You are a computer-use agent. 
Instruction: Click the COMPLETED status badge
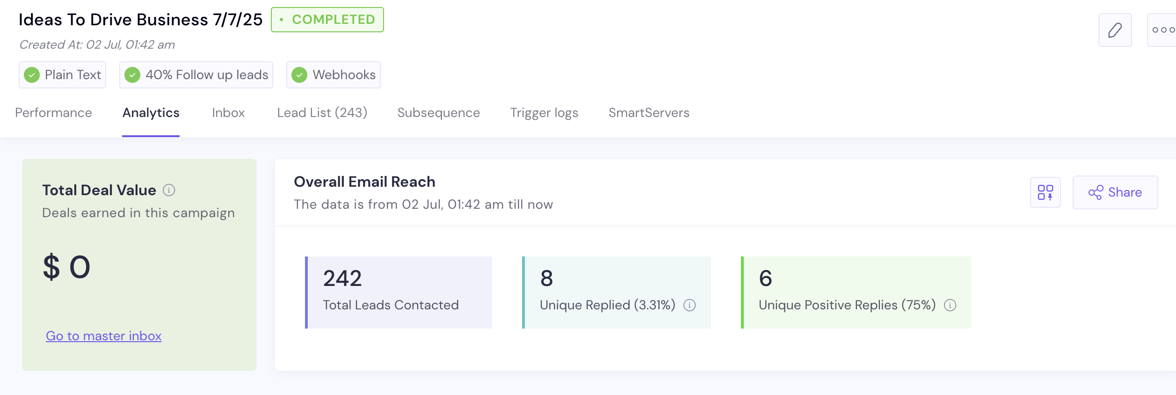tap(327, 20)
